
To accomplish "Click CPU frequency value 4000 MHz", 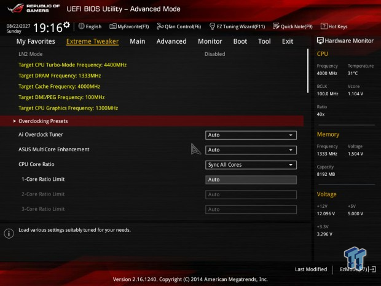I will [x=327, y=73].
